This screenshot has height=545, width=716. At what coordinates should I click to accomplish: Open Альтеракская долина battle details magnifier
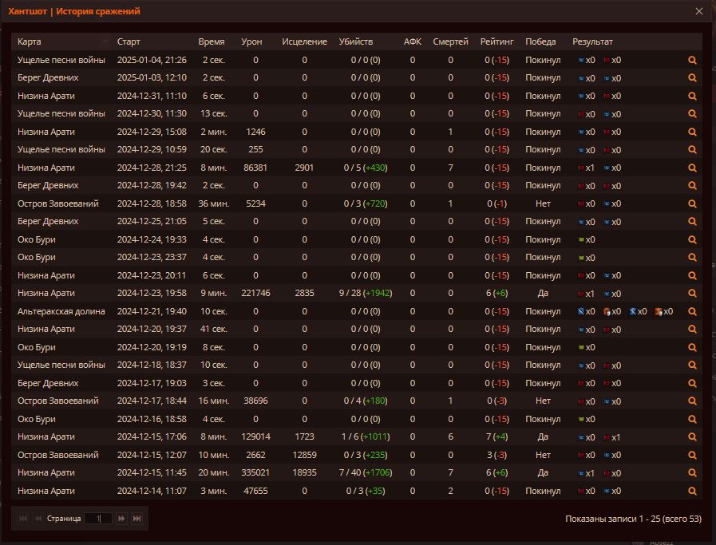[x=692, y=311]
